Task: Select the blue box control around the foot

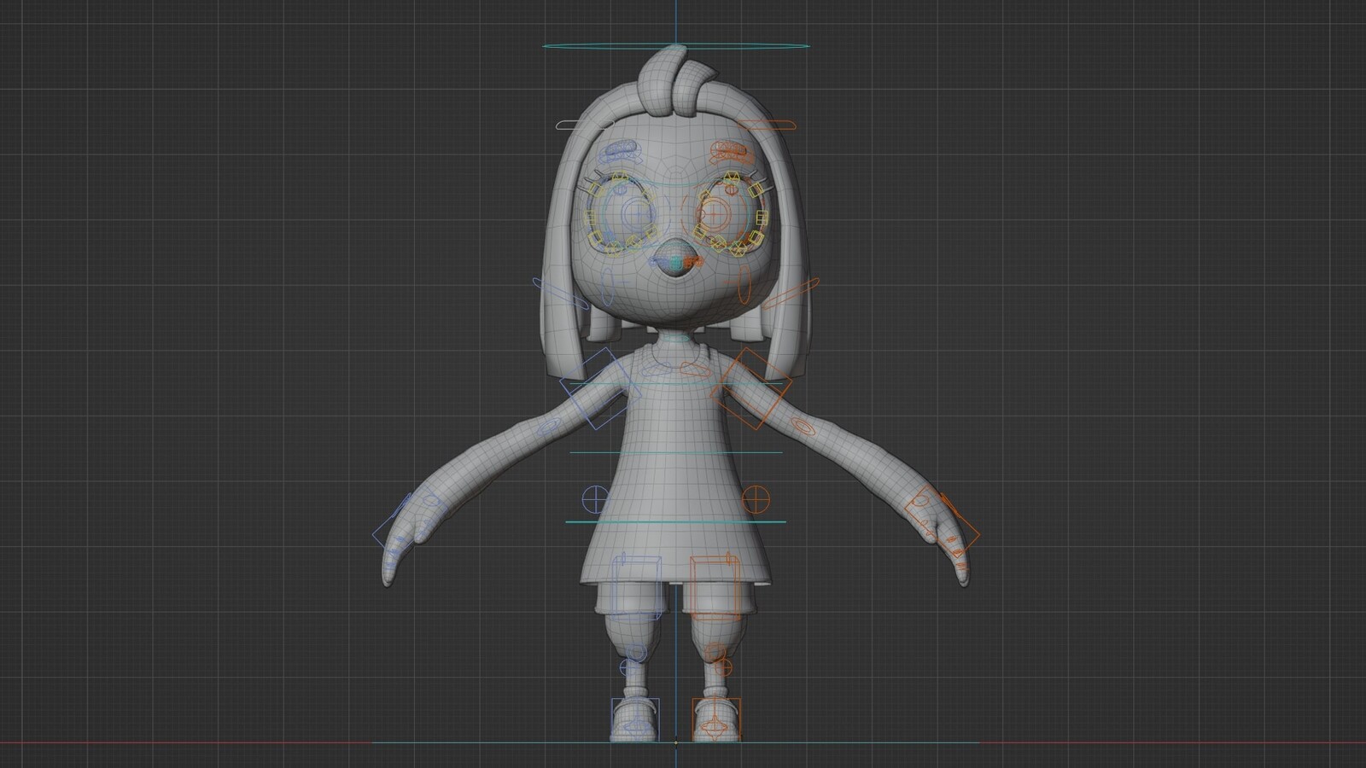Action: [x=635, y=719]
